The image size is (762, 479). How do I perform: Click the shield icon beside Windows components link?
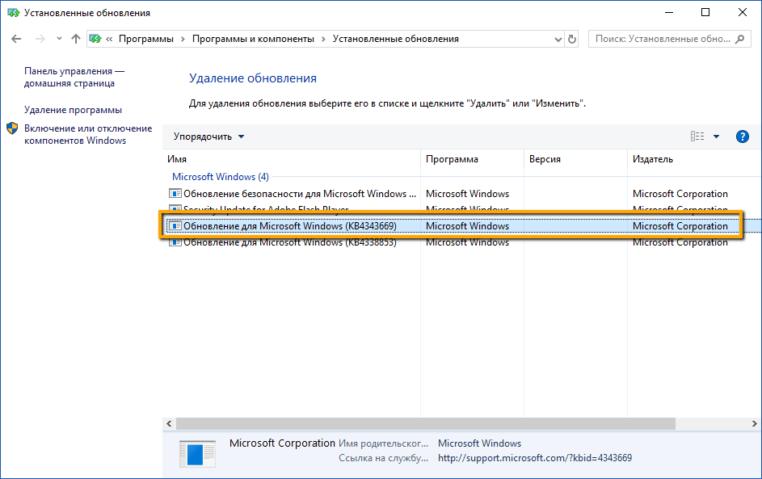click(11, 127)
